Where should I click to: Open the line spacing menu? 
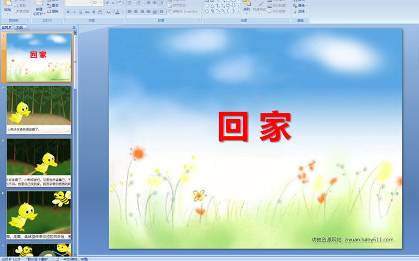pyautogui.click(x=162, y=3)
